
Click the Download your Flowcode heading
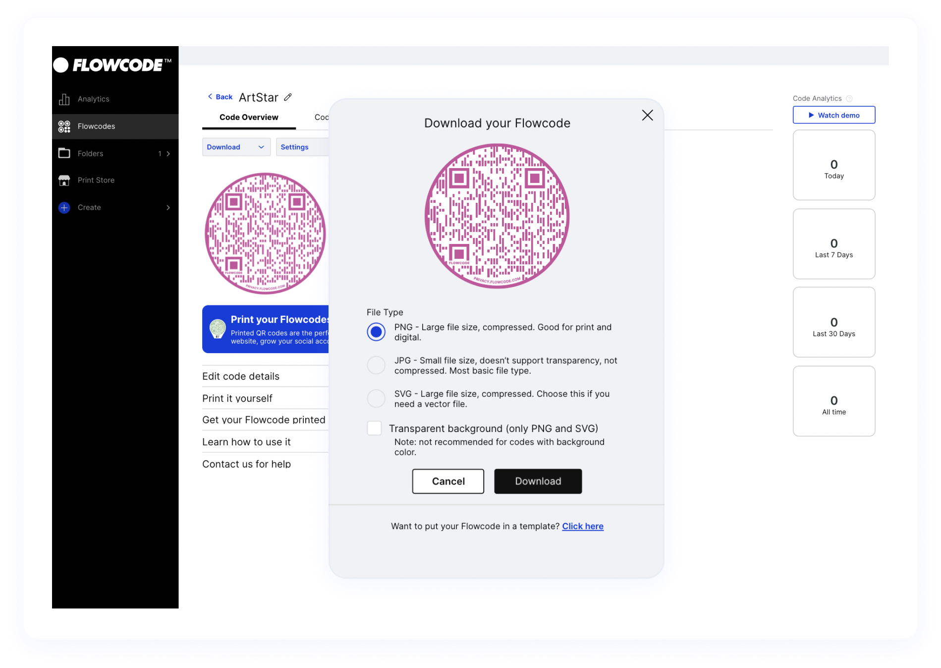pyautogui.click(x=497, y=123)
